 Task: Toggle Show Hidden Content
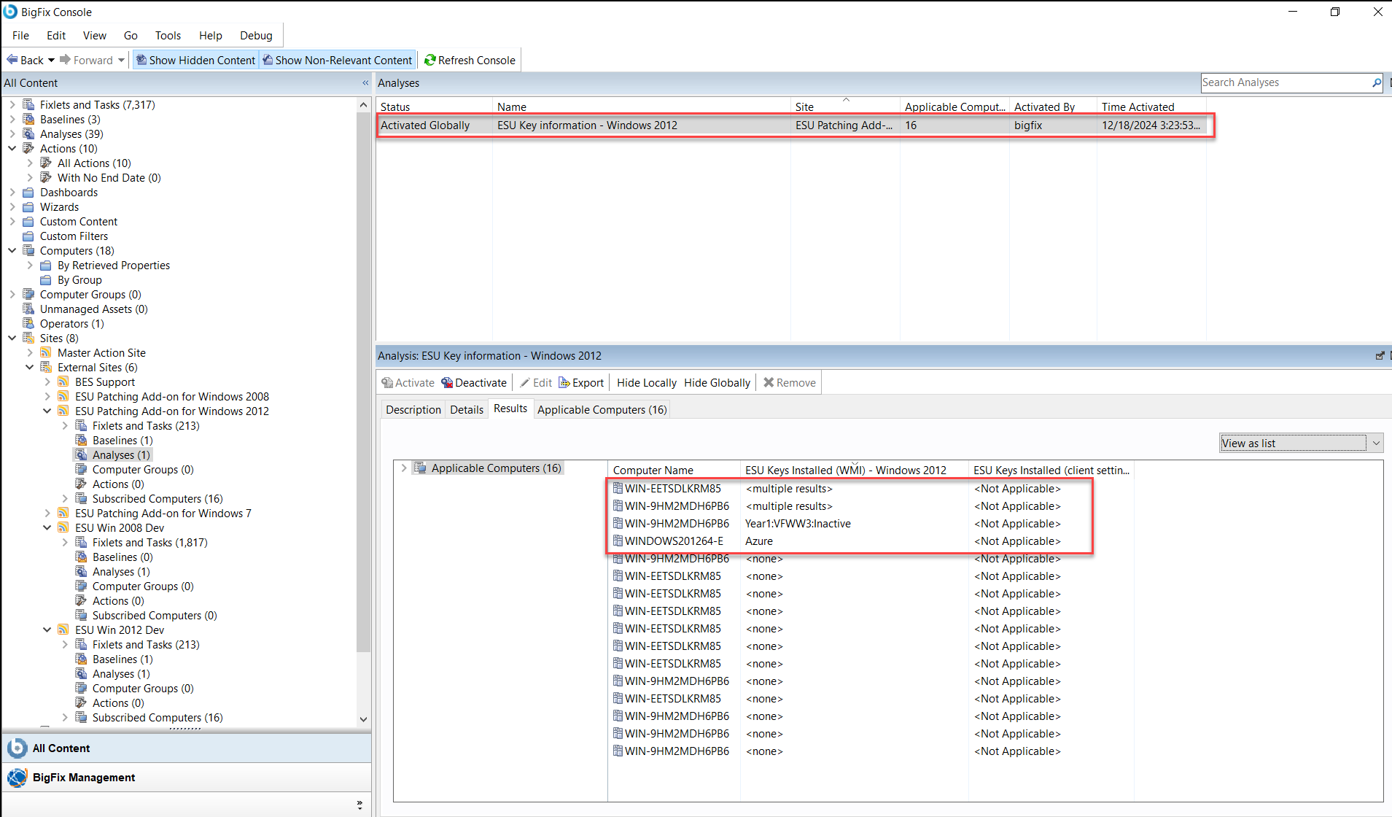click(195, 60)
